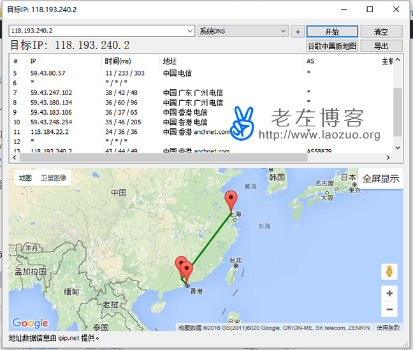This screenshot has height=350, width=413.
Task: Zoom in with the map plus button
Action: pyautogui.click(x=389, y=293)
